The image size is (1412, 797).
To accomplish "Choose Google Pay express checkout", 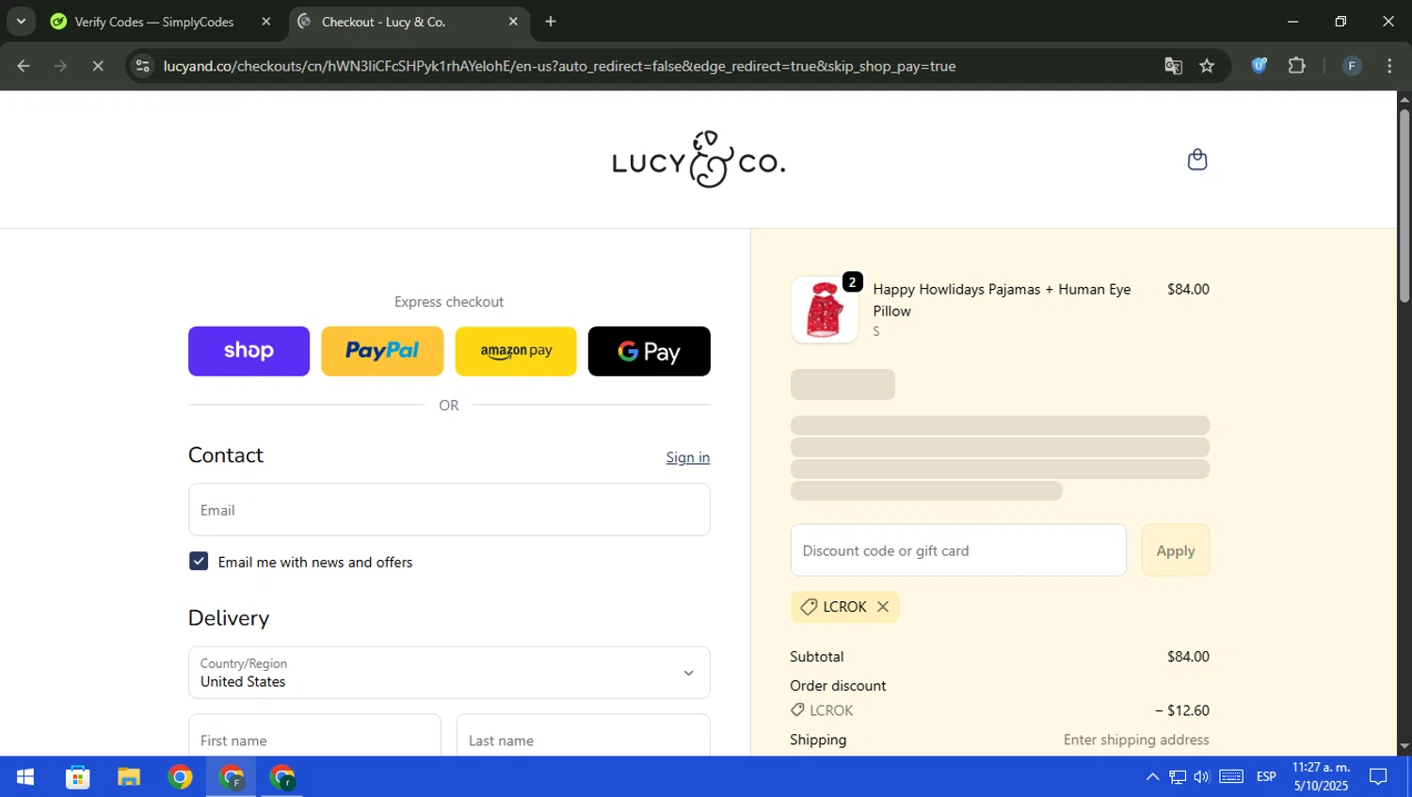I will coord(650,351).
